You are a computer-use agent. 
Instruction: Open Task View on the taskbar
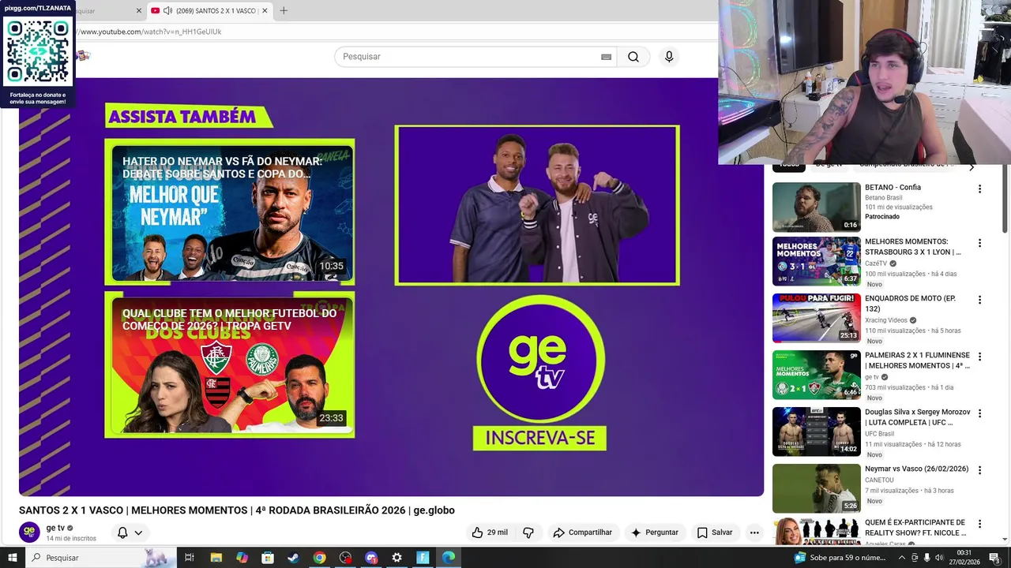pyautogui.click(x=190, y=558)
